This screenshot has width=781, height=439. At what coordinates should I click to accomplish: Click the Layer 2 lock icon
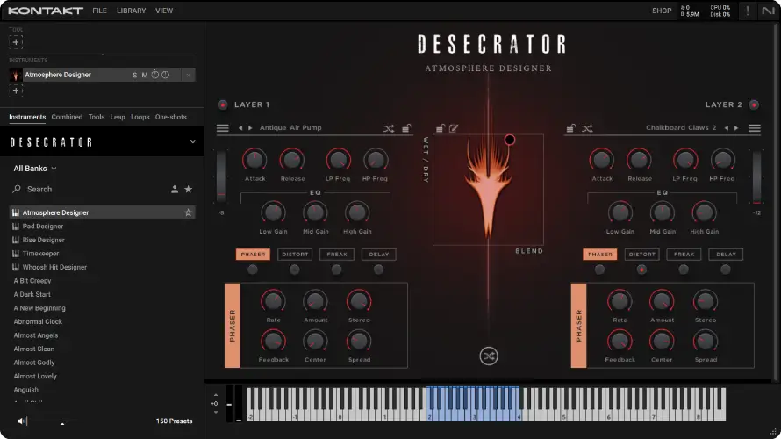coord(571,128)
